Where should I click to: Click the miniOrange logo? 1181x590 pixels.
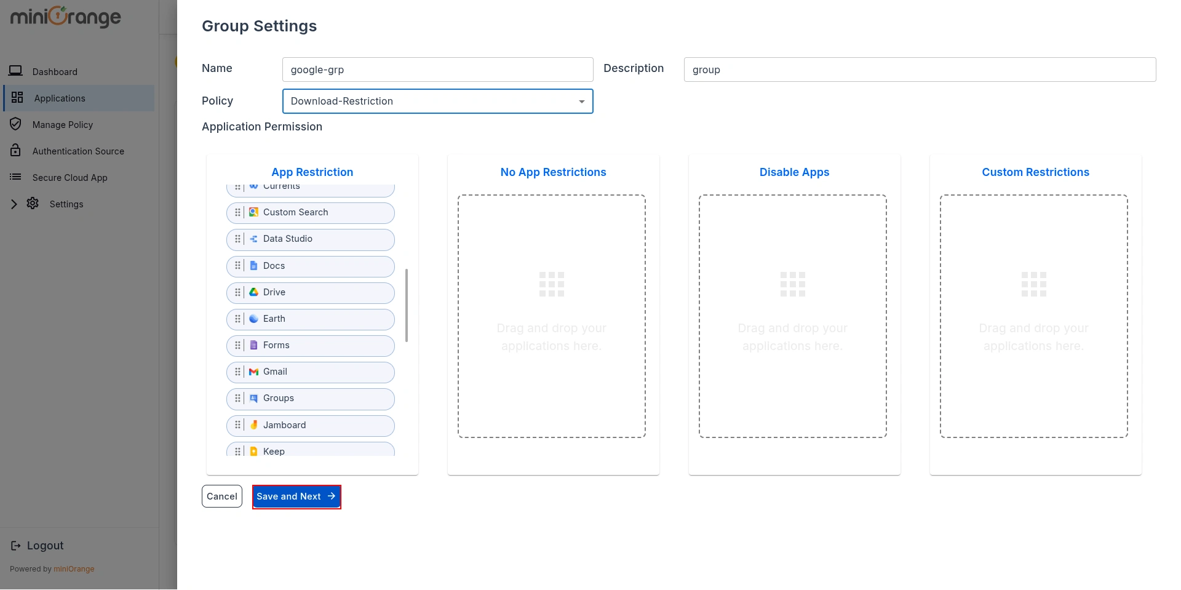click(66, 17)
